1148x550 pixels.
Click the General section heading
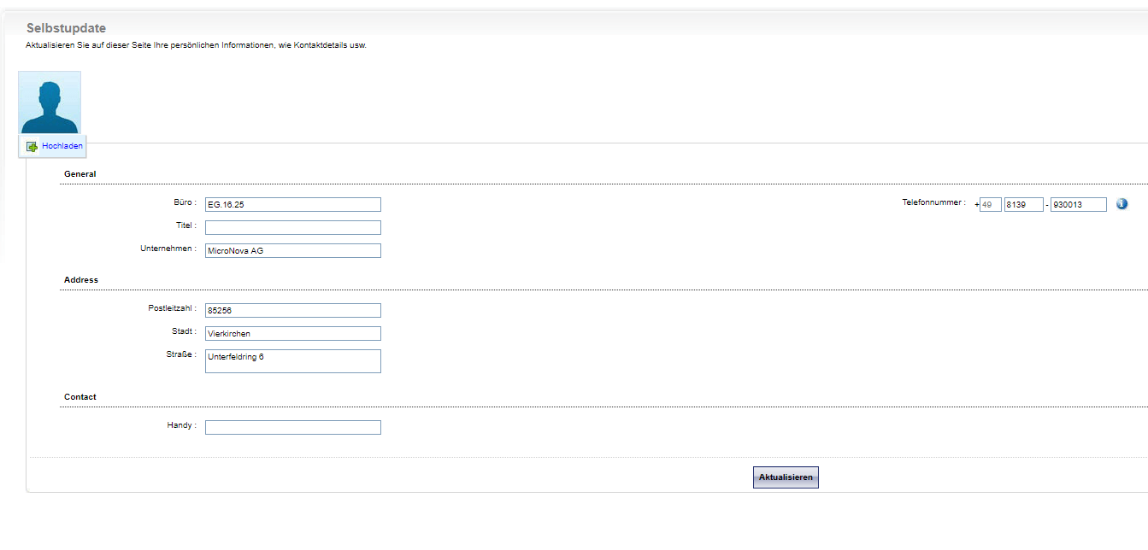coord(80,174)
